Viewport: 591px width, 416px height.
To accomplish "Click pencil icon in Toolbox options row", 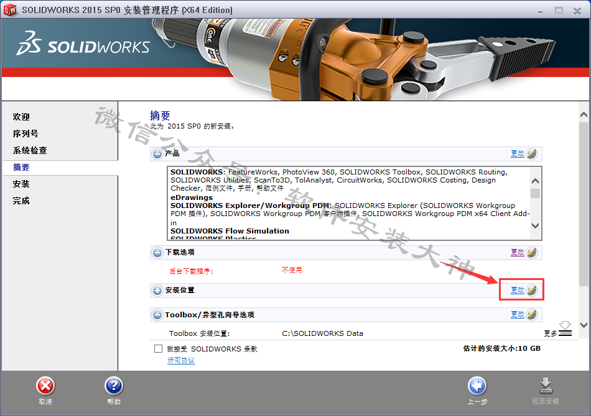I will pos(532,314).
